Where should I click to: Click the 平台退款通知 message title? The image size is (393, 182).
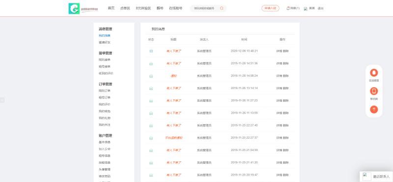pos(174,138)
